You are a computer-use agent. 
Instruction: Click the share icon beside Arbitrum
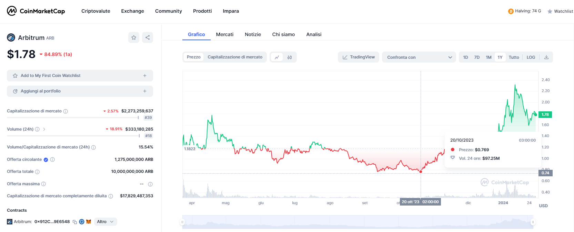148,37
